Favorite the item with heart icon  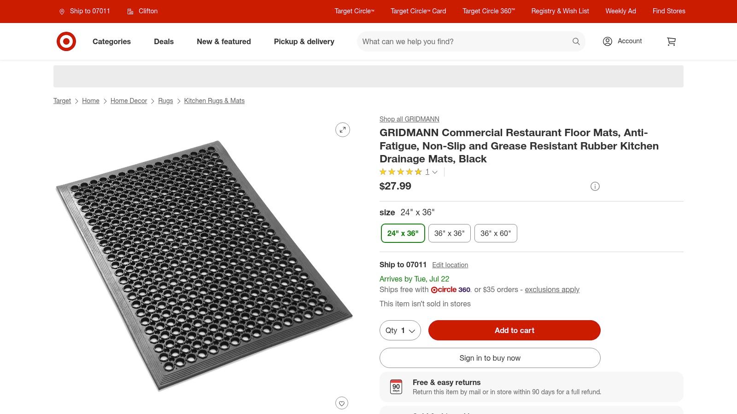tap(341, 403)
